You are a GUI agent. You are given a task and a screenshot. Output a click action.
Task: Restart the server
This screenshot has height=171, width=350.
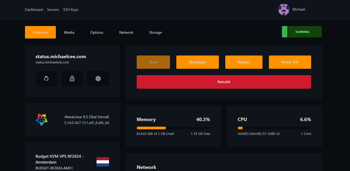pos(244,62)
